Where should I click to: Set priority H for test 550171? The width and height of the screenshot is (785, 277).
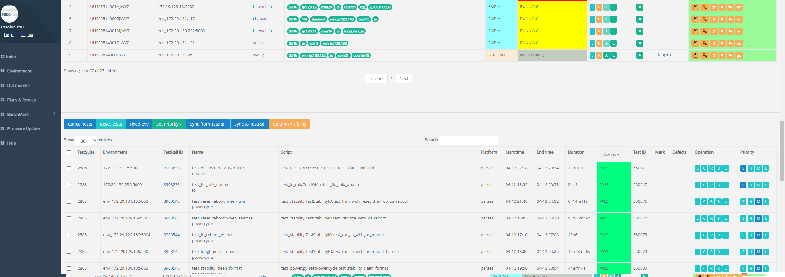coord(751,168)
